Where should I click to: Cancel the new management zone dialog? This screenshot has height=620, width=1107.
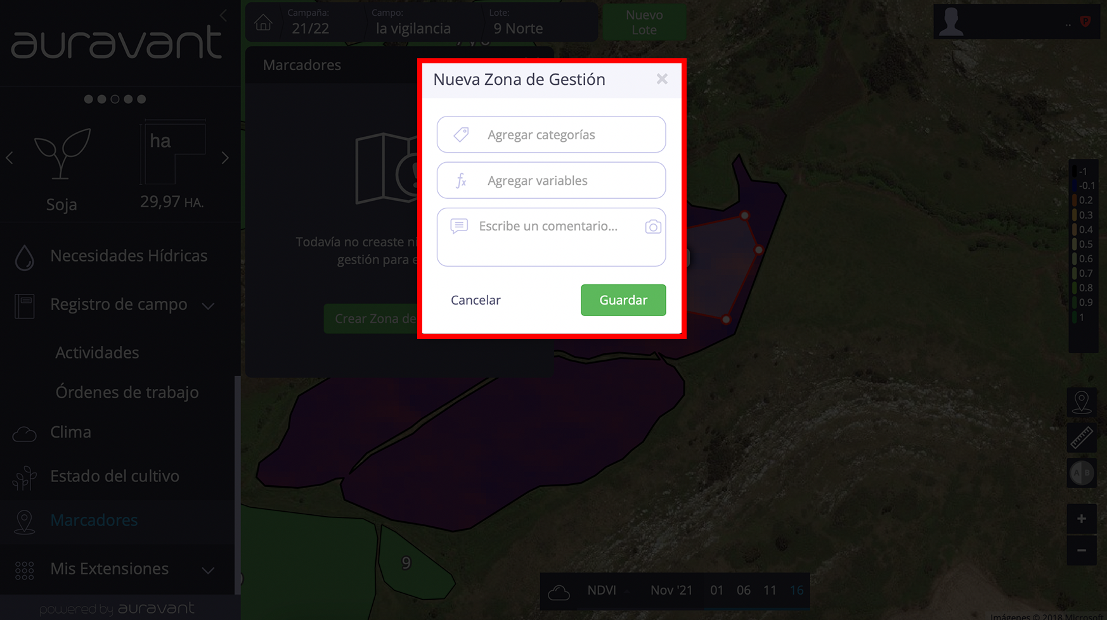click(x=476, y=300)
